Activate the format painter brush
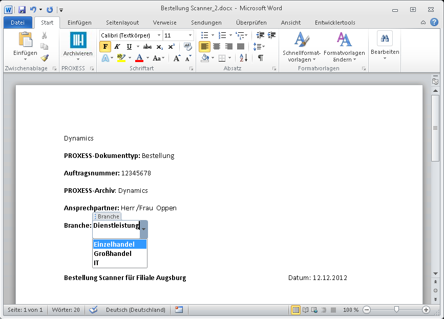444x319 pixels. [x=45, y=58]
